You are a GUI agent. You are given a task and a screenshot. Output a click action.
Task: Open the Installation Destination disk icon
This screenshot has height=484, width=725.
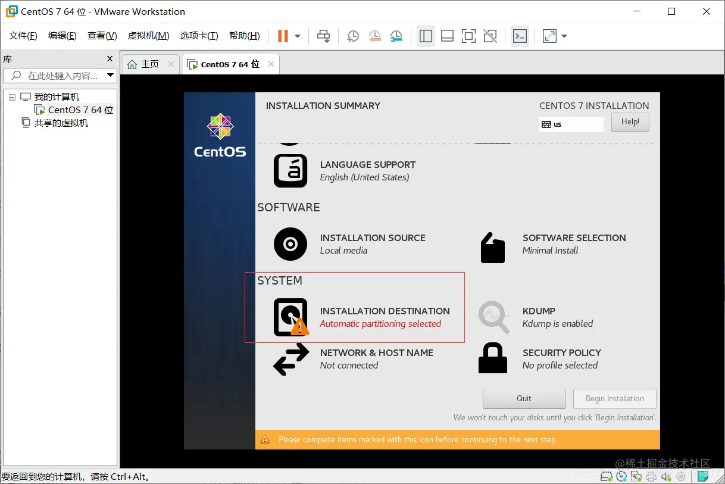pos(290,317)
